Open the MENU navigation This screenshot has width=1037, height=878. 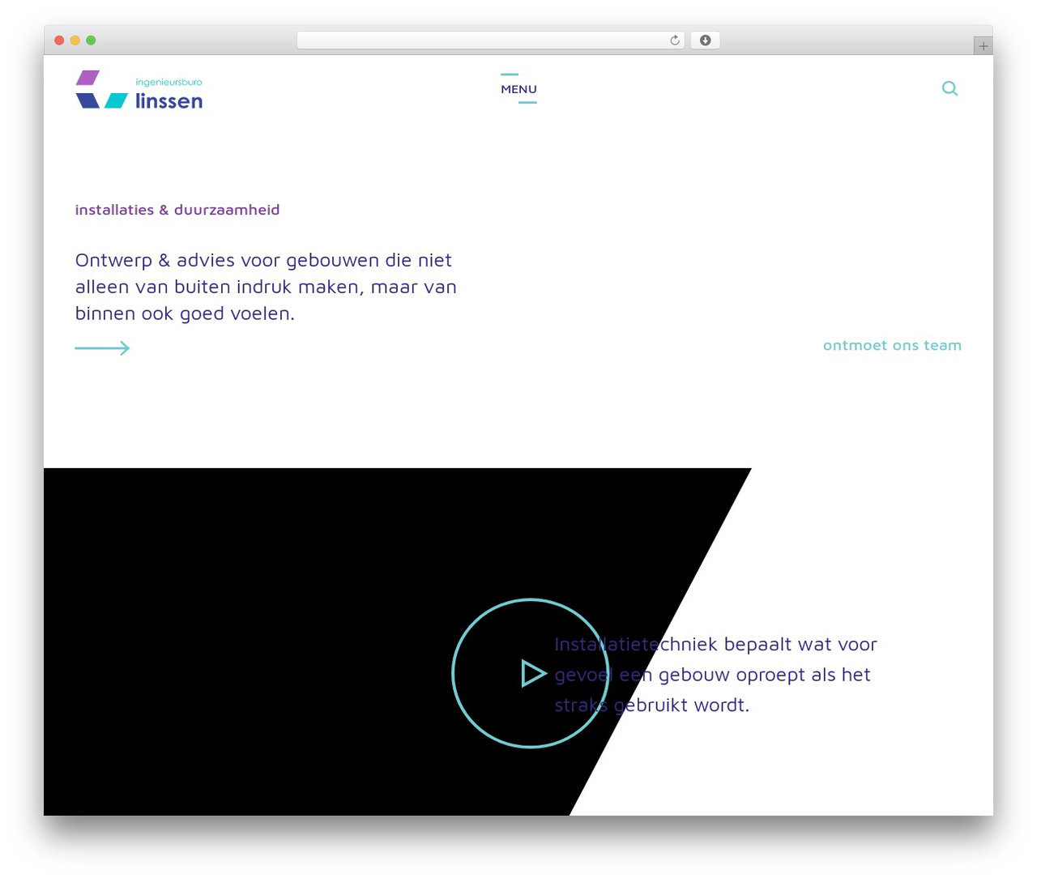point(518,89)
